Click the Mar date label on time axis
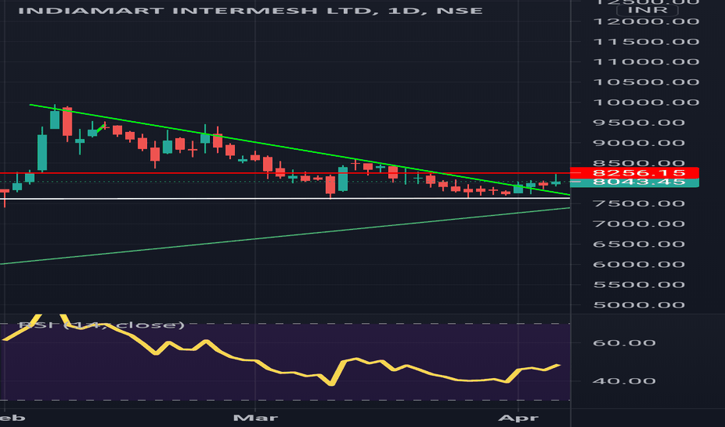 click(255, 418)
